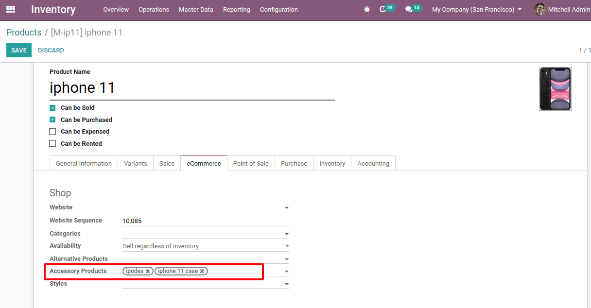Click the Alternative Products field label
Image resolution: width=591 pixels, height=308 pixels.
(x=79, y=259)
